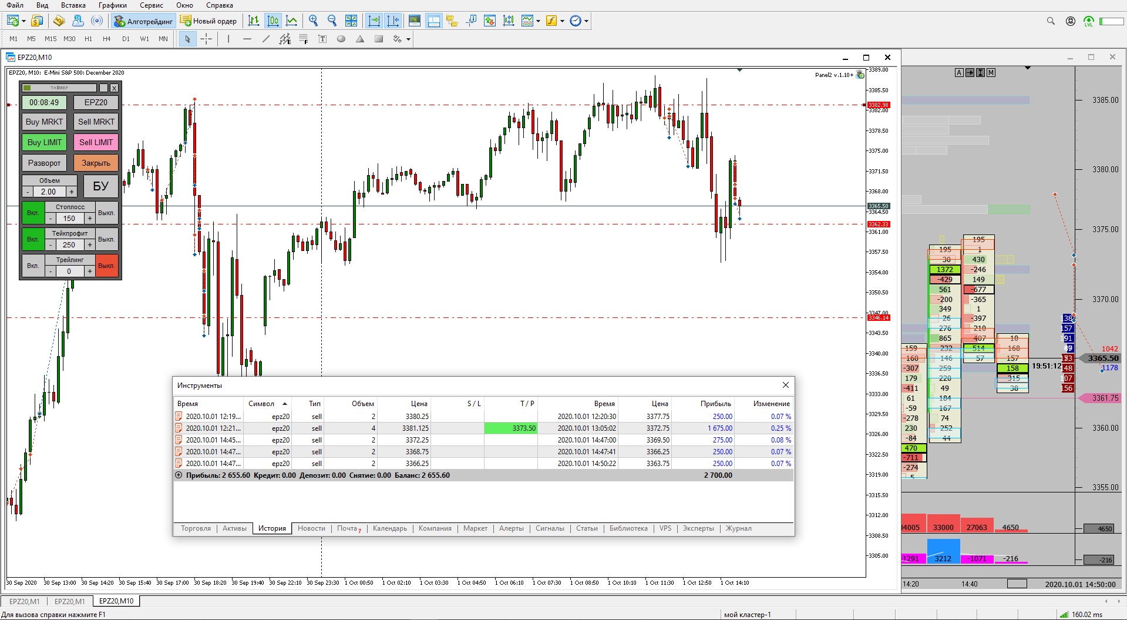Select the horizontal line drawing tool
Image resolution: width=1127 pixels, height=620 pixels.
(247, 39)
